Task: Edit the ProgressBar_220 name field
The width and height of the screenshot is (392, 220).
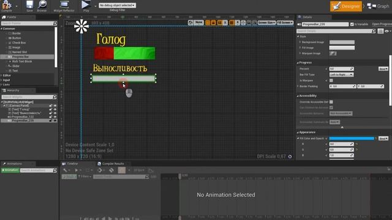Action: 325,24
